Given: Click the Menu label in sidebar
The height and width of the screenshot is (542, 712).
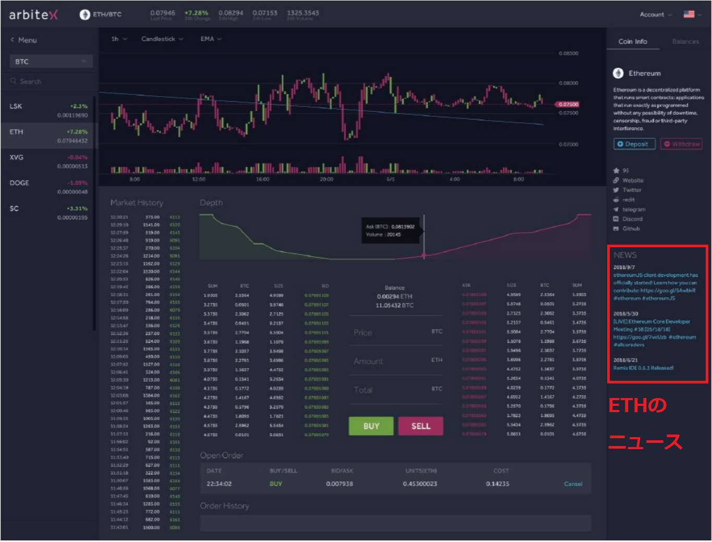Looking at the screenshot, I should pyautogui.click(x=28, y=40).
